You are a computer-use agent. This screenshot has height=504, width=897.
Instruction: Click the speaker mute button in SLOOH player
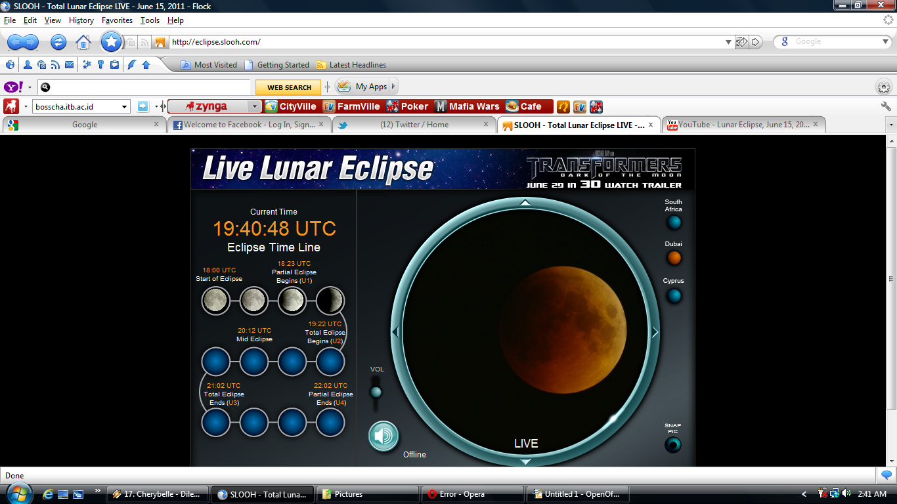pyautogui.click(x=383, y=436)
